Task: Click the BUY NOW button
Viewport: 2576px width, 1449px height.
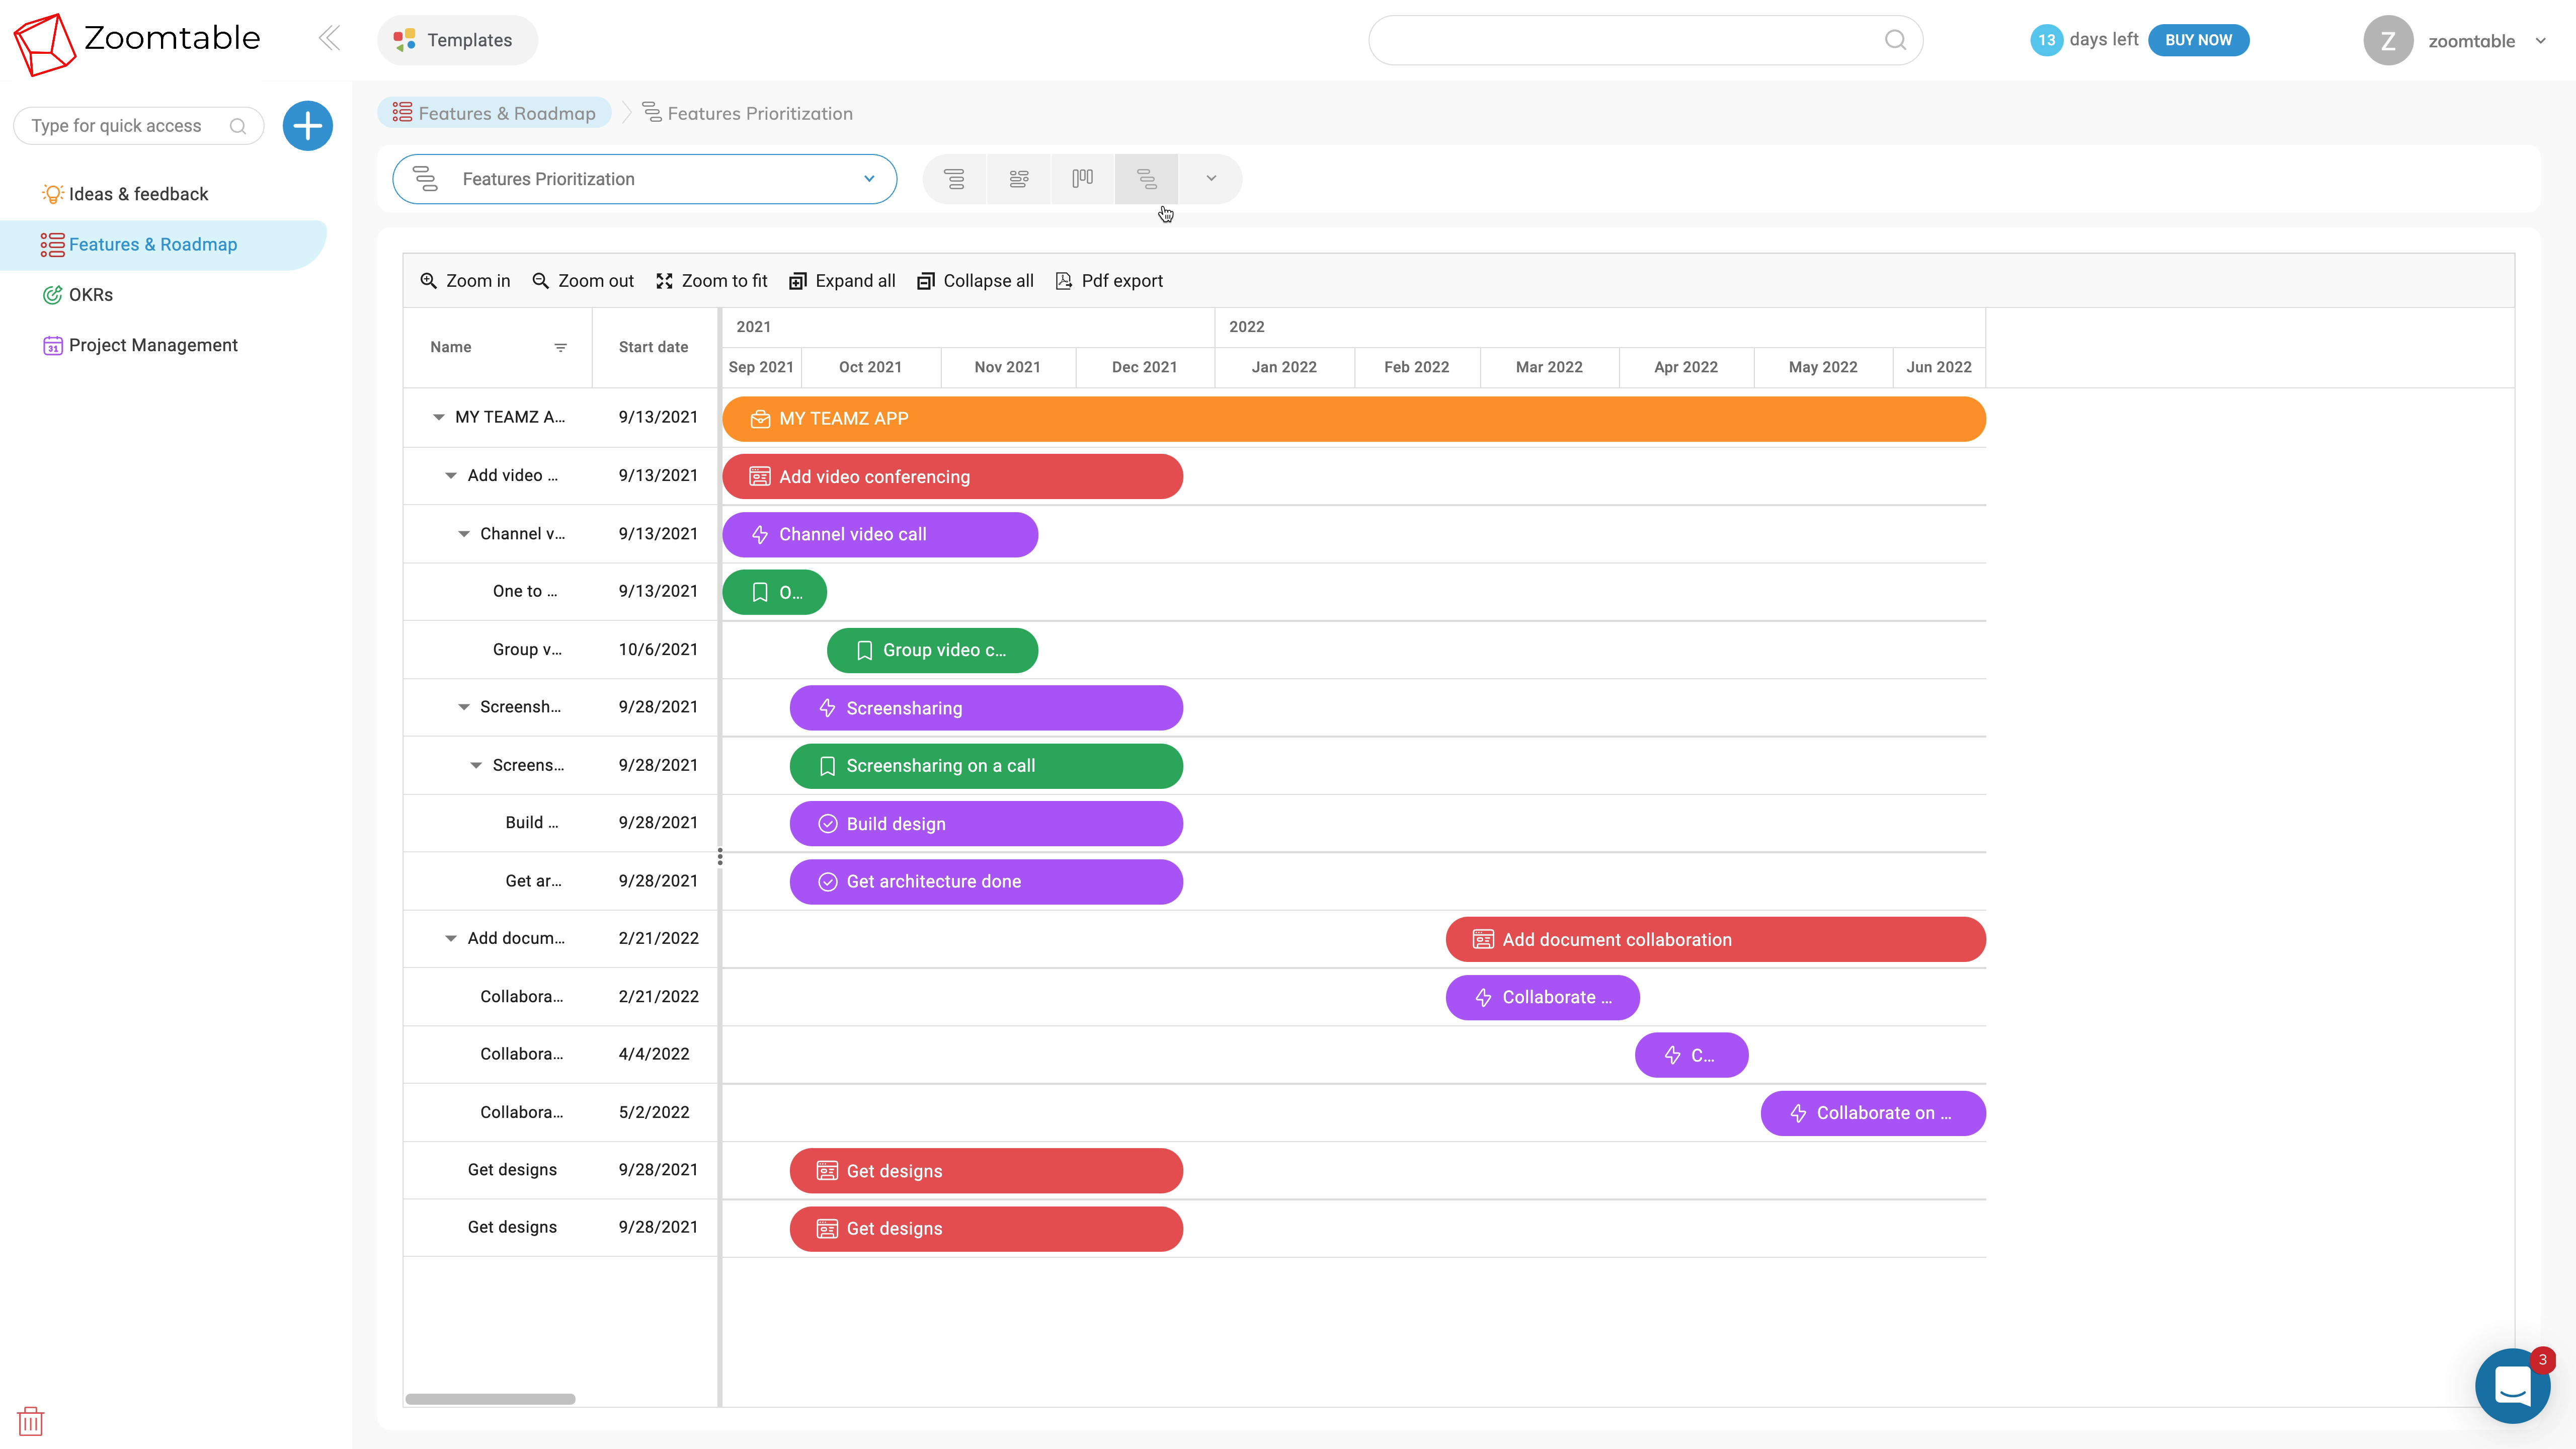Action: tap(2197, 40)
